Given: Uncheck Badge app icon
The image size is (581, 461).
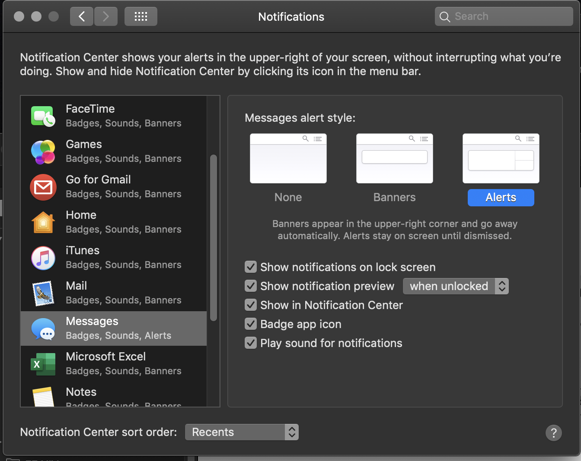Looking at the screenshot, I should (x=251, y=324).
